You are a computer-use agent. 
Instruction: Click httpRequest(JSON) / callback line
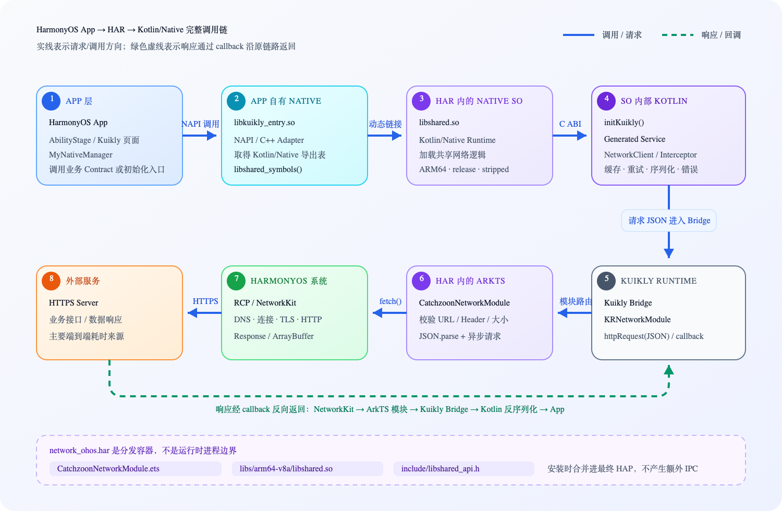[654, 336]
